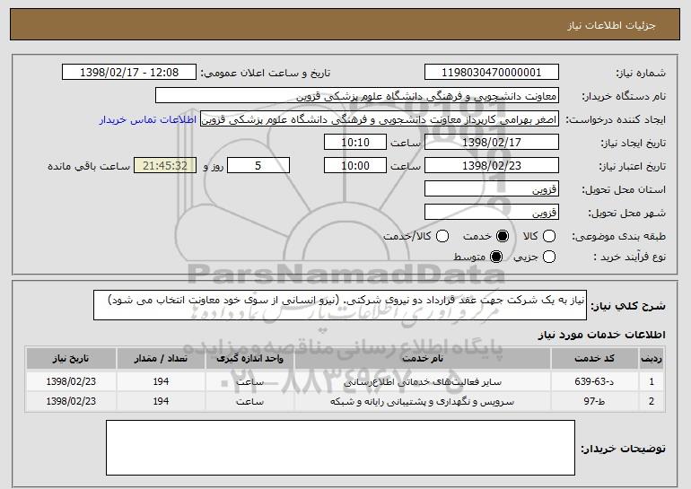Click the طبقه بندی موضوعی label
The width and height of the screenshot is (691, 489).
618,237
